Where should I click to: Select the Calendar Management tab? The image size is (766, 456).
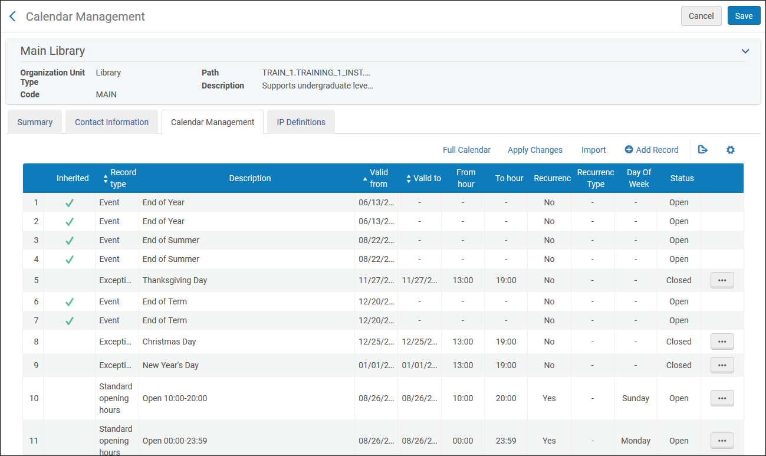(x=213, y=122)
